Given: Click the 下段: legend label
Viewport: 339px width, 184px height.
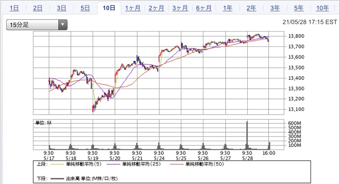Looking at the screenshot, I should click(x=42, y=179).
